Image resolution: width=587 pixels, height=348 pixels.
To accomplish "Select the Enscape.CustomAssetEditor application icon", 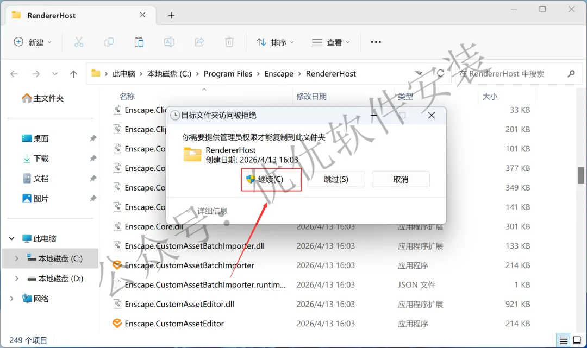I will tap(117, 324).
